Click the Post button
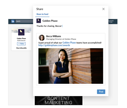This screenshot has width=127, height=108. click(101, 92)
